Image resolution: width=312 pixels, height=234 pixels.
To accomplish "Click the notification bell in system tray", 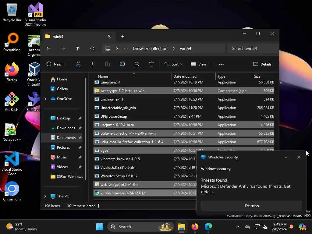I will click(291, 227).
